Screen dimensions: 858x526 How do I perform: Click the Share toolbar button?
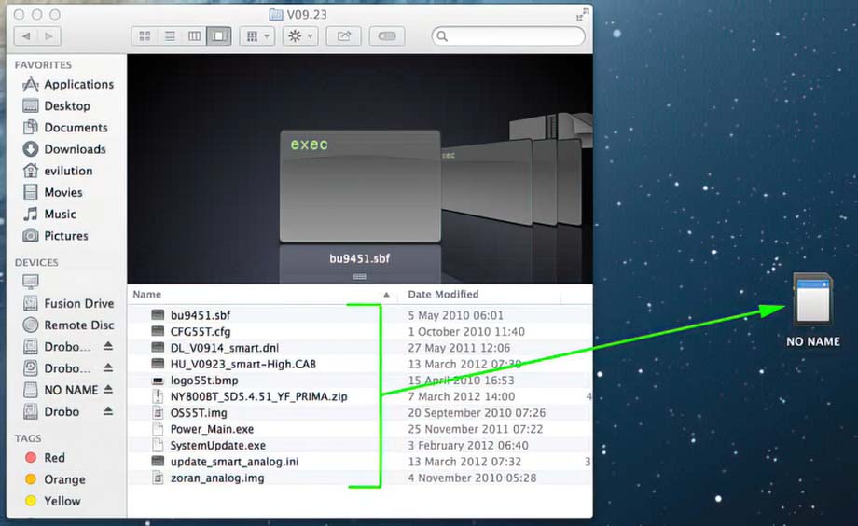point(343,36)
